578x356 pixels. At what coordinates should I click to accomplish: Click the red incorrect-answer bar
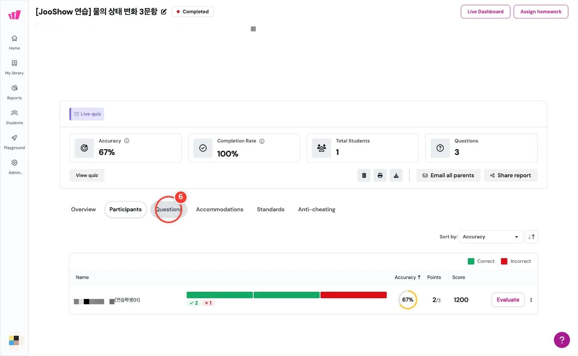(x=354, y=295)
